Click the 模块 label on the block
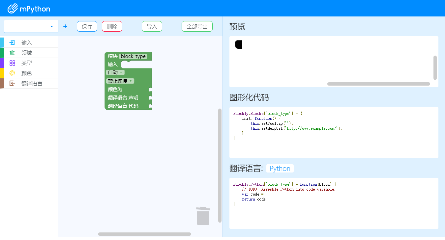 [x=113, y=56]
